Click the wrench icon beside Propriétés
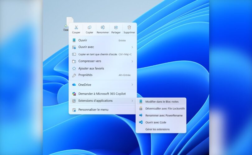The height and width of the screenshot is (155, 252). 74,75
